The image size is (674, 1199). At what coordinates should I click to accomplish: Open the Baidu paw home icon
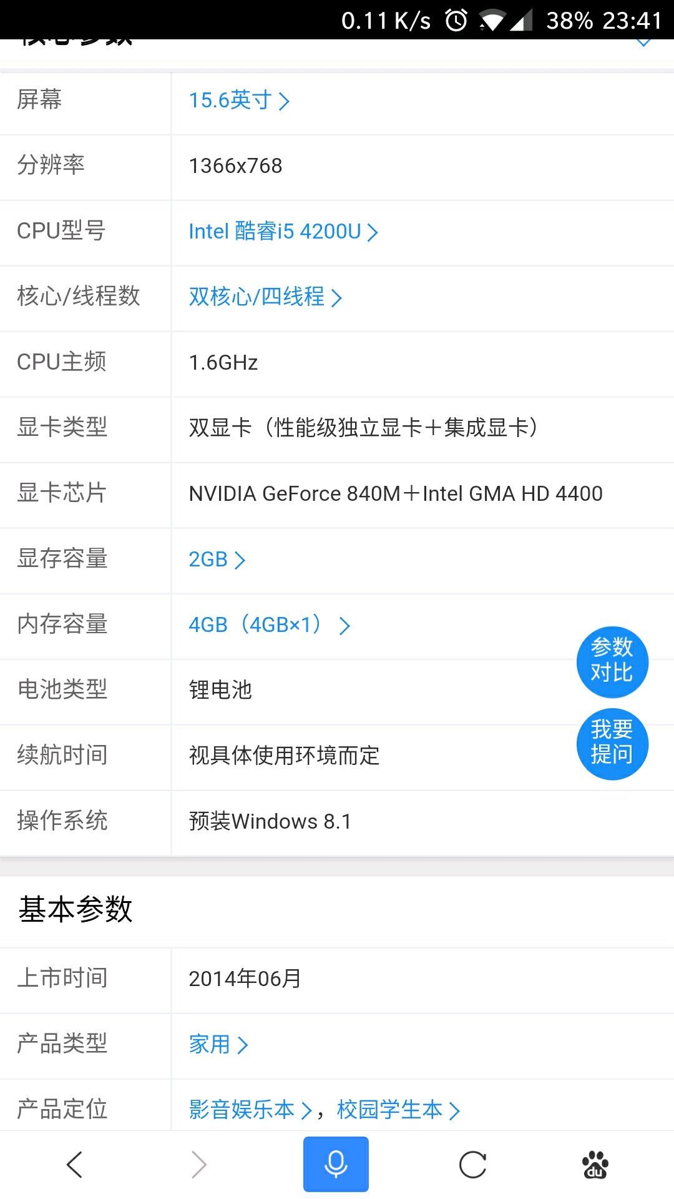pyautogui.click(x=595, y=1165)
